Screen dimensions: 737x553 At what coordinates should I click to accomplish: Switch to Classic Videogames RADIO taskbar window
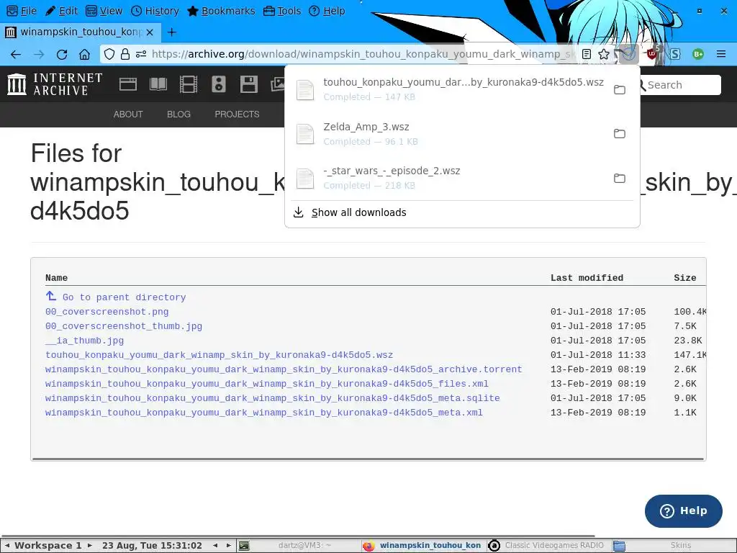pyautogui.click(x=548, y=546)
